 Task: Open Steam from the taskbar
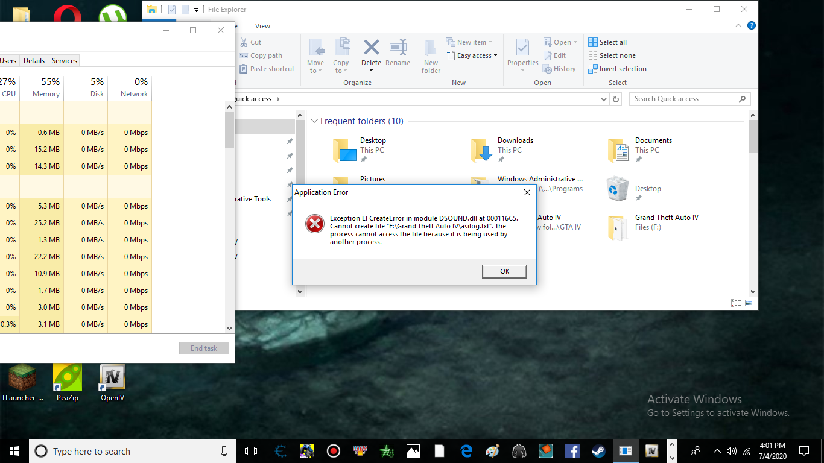(598, 451)
